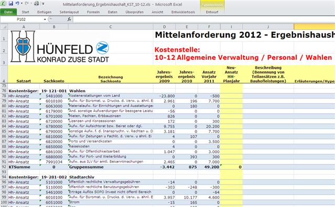Select the red Kostenstelle: label cell
Screen dimensions: 335x207
coord(177,50)
